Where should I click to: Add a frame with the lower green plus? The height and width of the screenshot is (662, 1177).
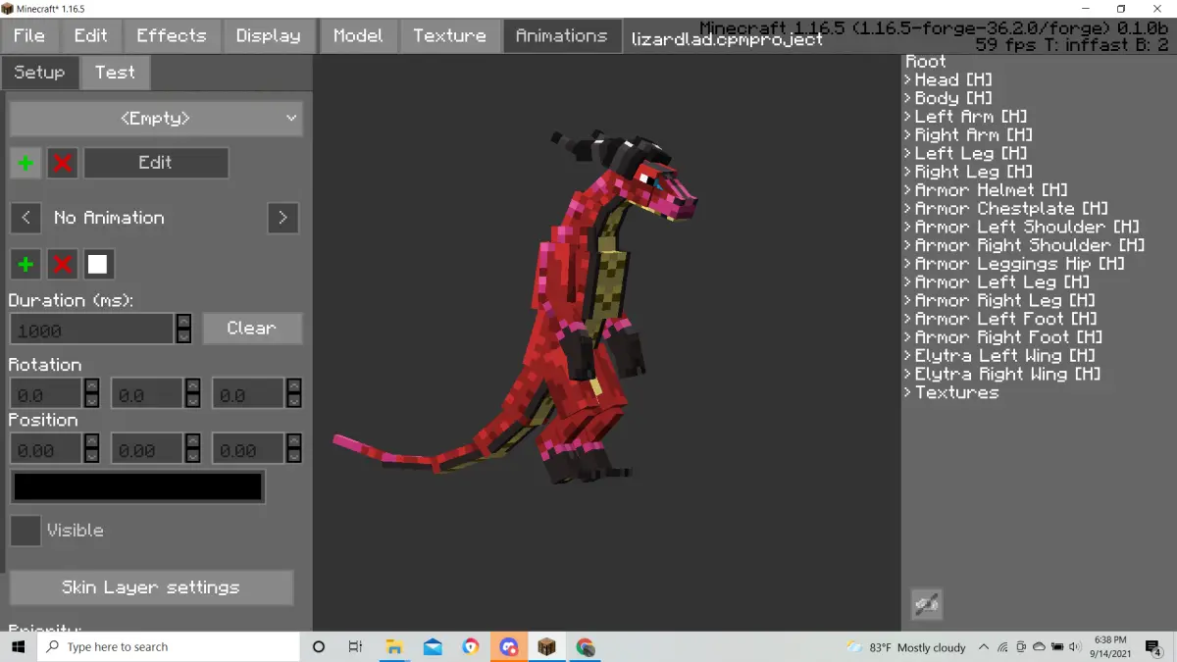26,264
